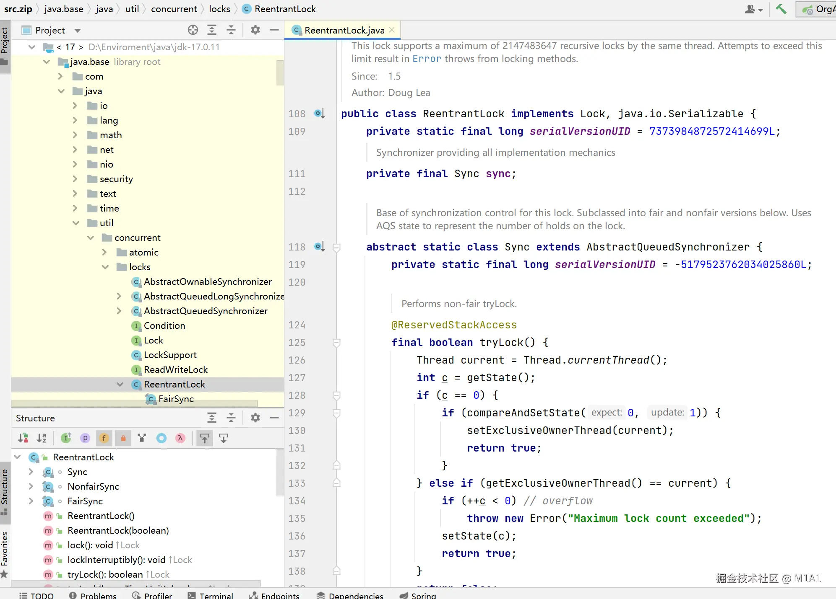Click Autoscroll to Source icon
836x599 pixels.
click(x=205, y=438)
